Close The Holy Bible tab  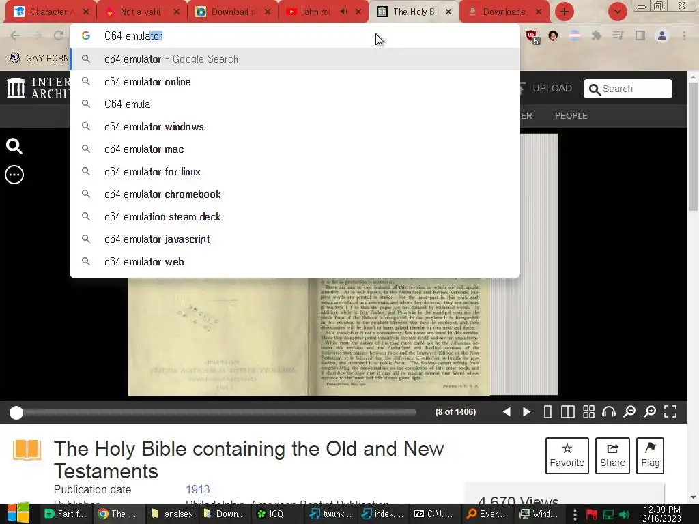click(x=448, y=12)
